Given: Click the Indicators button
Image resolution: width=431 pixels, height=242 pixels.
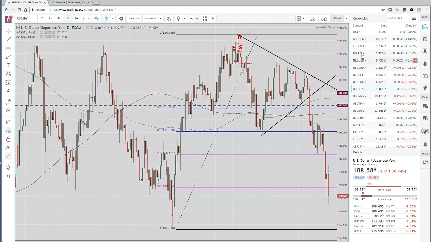Looking at the screenshot, I should coord(151,18).
